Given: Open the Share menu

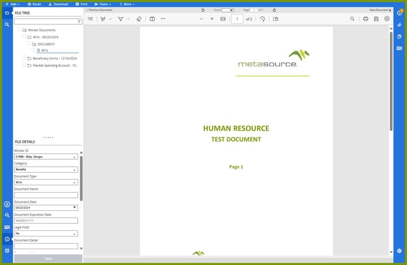Looking at the screenshot, I should coord(103,4).
